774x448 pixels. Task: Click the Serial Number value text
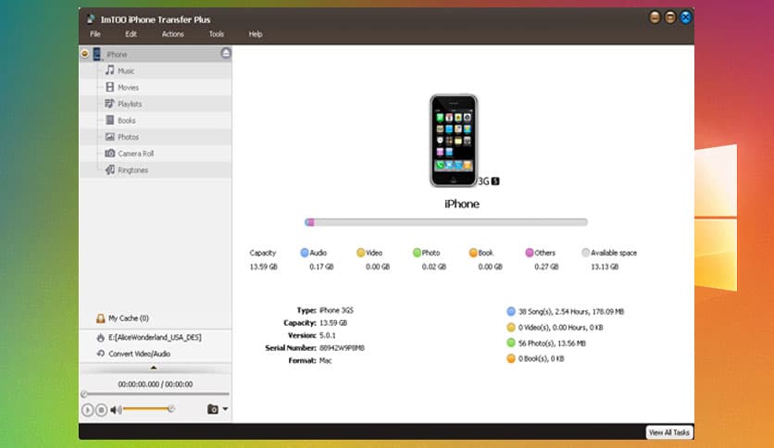(342, 348)
